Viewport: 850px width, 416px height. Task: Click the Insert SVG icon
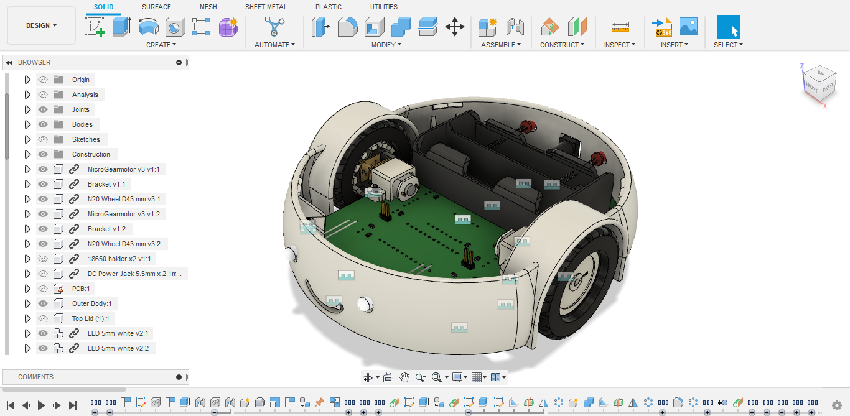[661, 27]
